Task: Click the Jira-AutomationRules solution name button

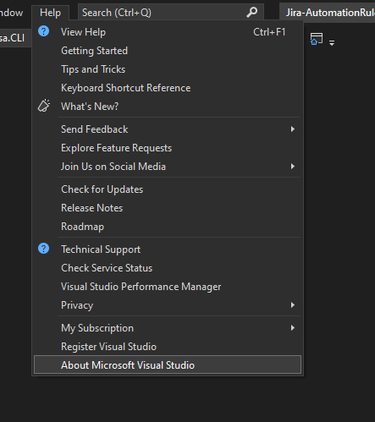Action: [x=328, y=13]
